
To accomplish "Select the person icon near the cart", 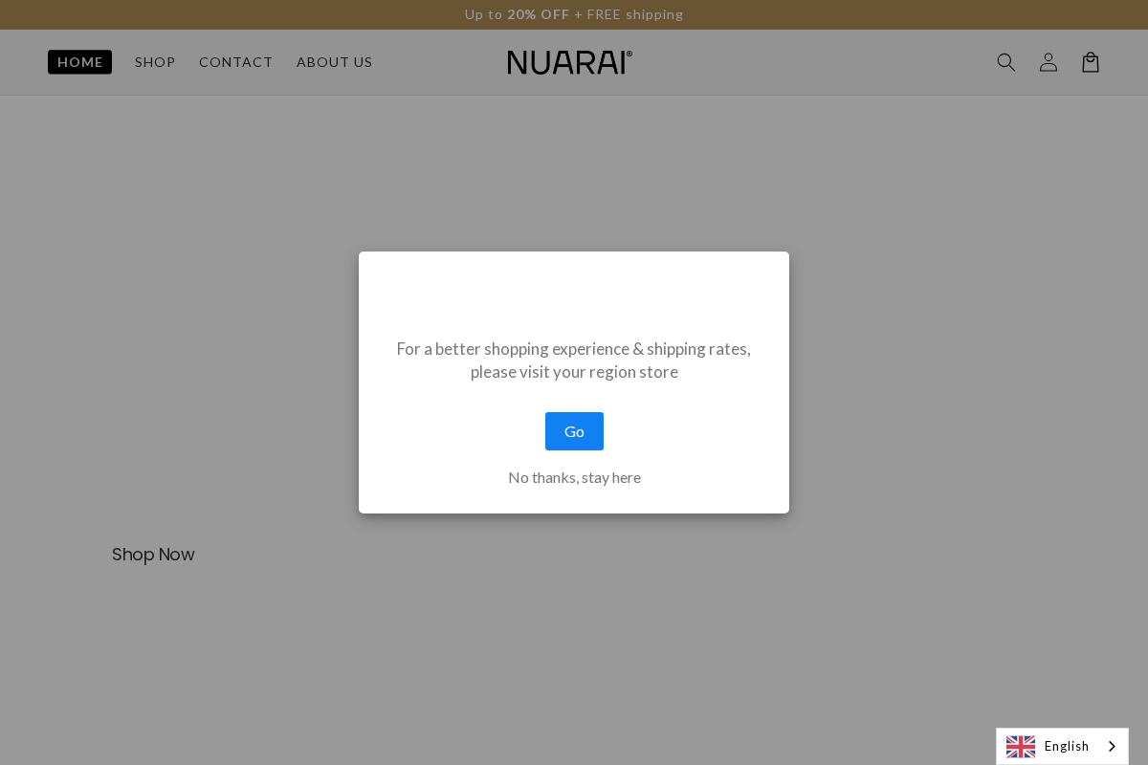I will (x=1049, y=62).
